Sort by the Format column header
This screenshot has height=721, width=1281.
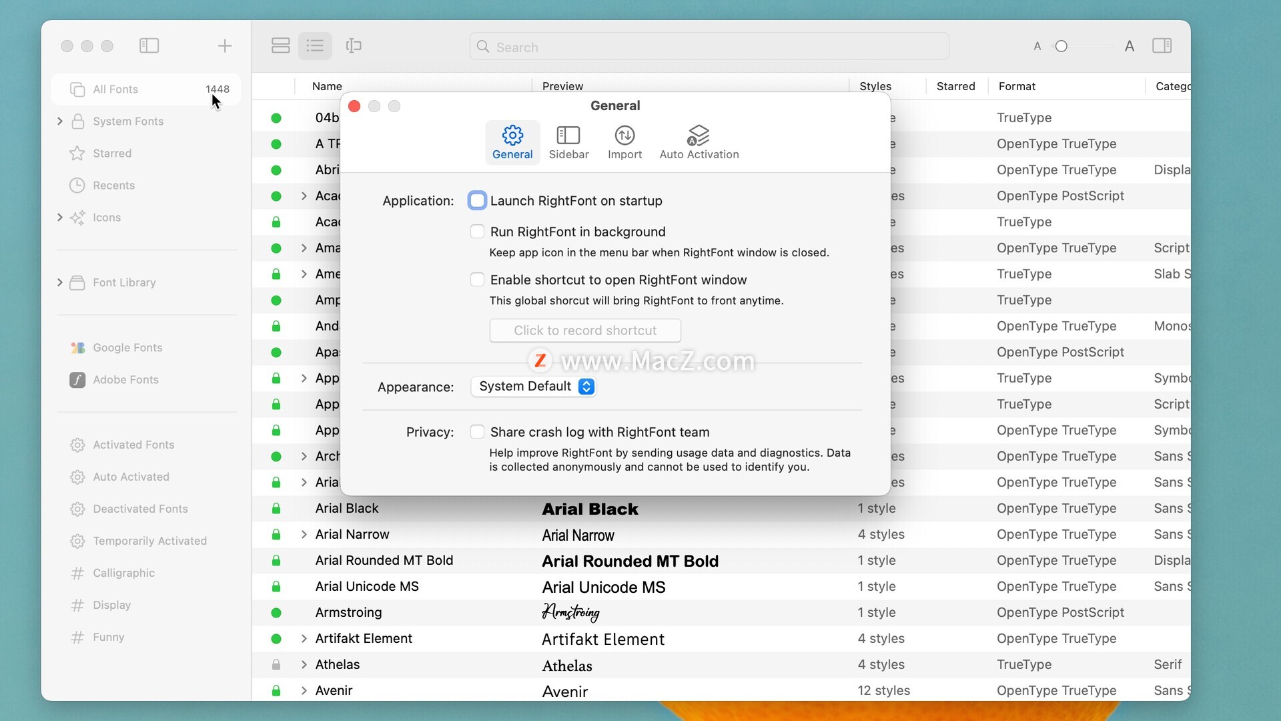(x=1017, y=86)
